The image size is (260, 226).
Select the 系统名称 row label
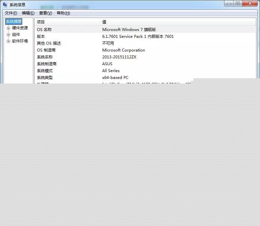tap(45, 57)
